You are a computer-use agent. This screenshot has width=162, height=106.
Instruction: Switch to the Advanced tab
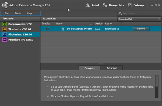112,68
